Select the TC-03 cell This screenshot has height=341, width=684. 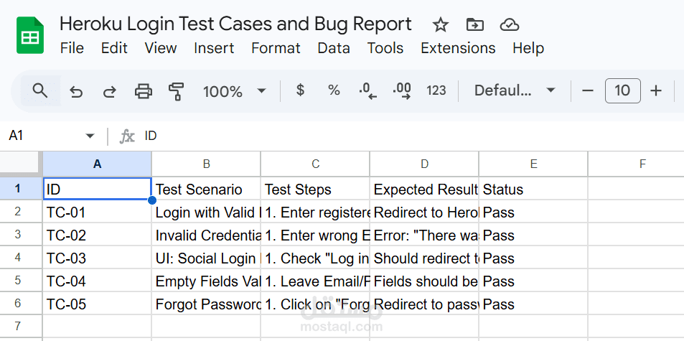pyautogui.click(x=97, y=258)
